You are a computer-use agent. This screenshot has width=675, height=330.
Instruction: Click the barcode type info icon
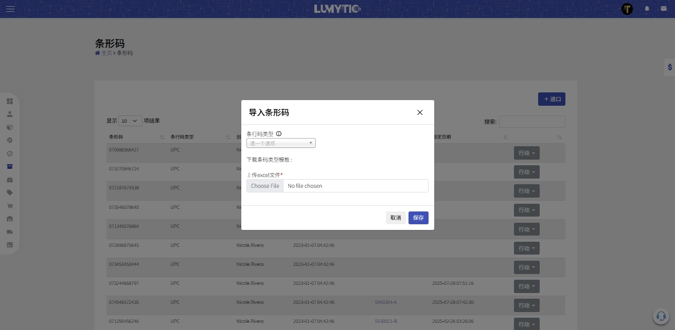point(279,134)
